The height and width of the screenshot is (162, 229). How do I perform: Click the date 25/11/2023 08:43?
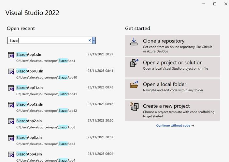[100, 87]
